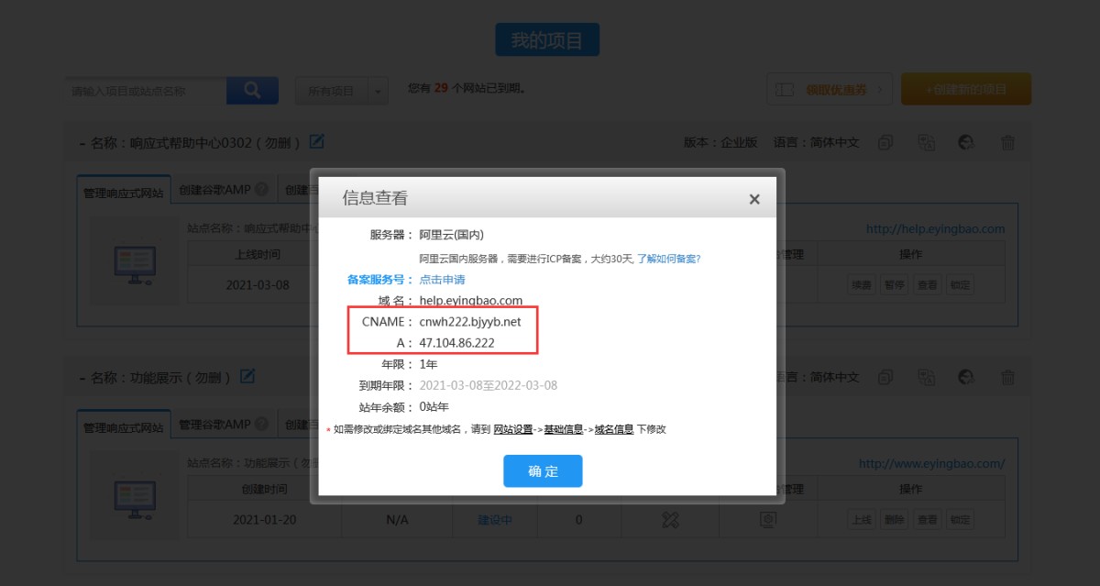Collapse the 响应式帮助中心0302 project section
This screenshot has height=586, width=1100.
tap(82, 143)
